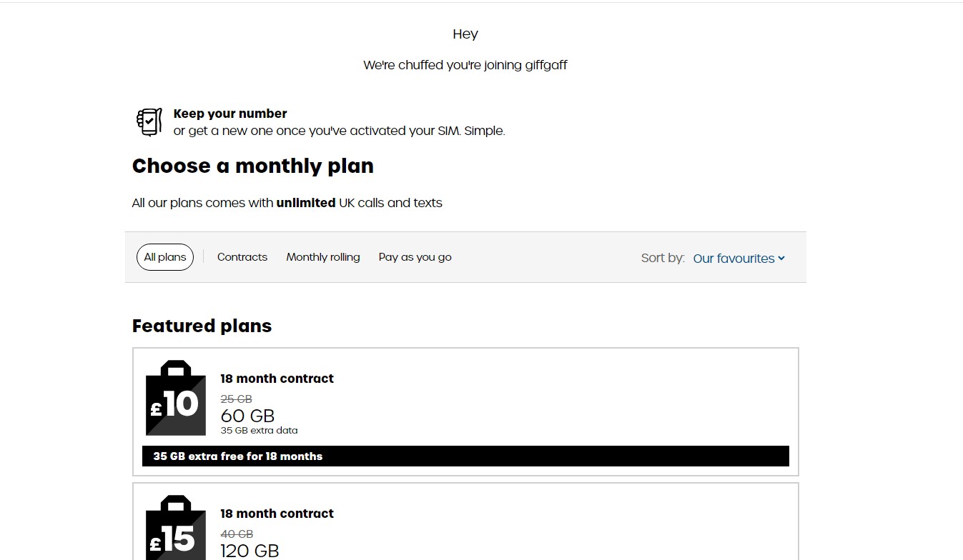The width and height of the screenshot is (963, 560).
Task: Click the struck-through 25 GB text
Action: (x=236, y=399)
